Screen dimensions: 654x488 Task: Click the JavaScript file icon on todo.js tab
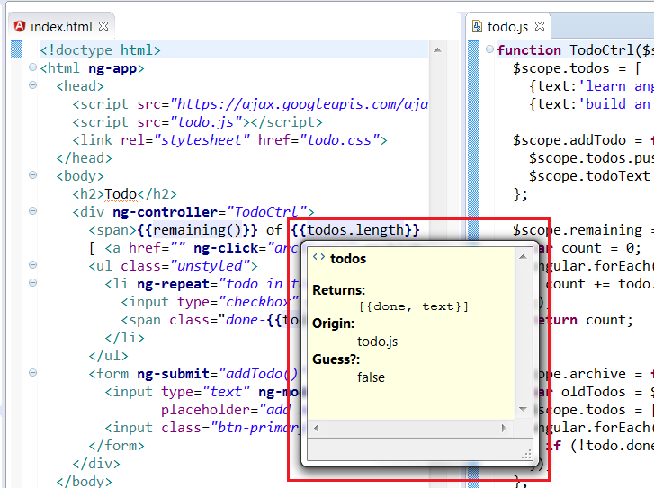477,27
